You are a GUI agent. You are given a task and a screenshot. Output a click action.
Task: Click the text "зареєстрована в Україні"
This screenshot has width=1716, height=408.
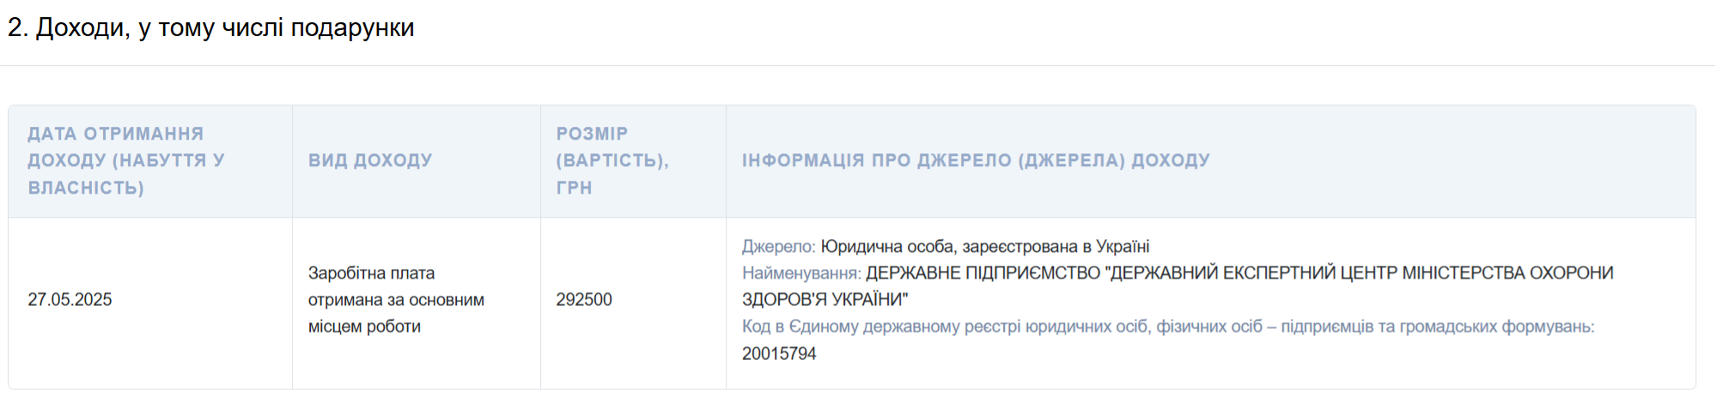point(1056,247)
